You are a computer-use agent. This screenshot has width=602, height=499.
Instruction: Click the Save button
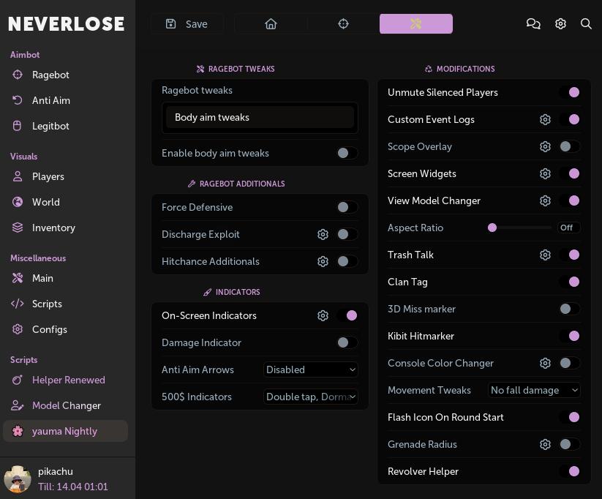(187, 24)
